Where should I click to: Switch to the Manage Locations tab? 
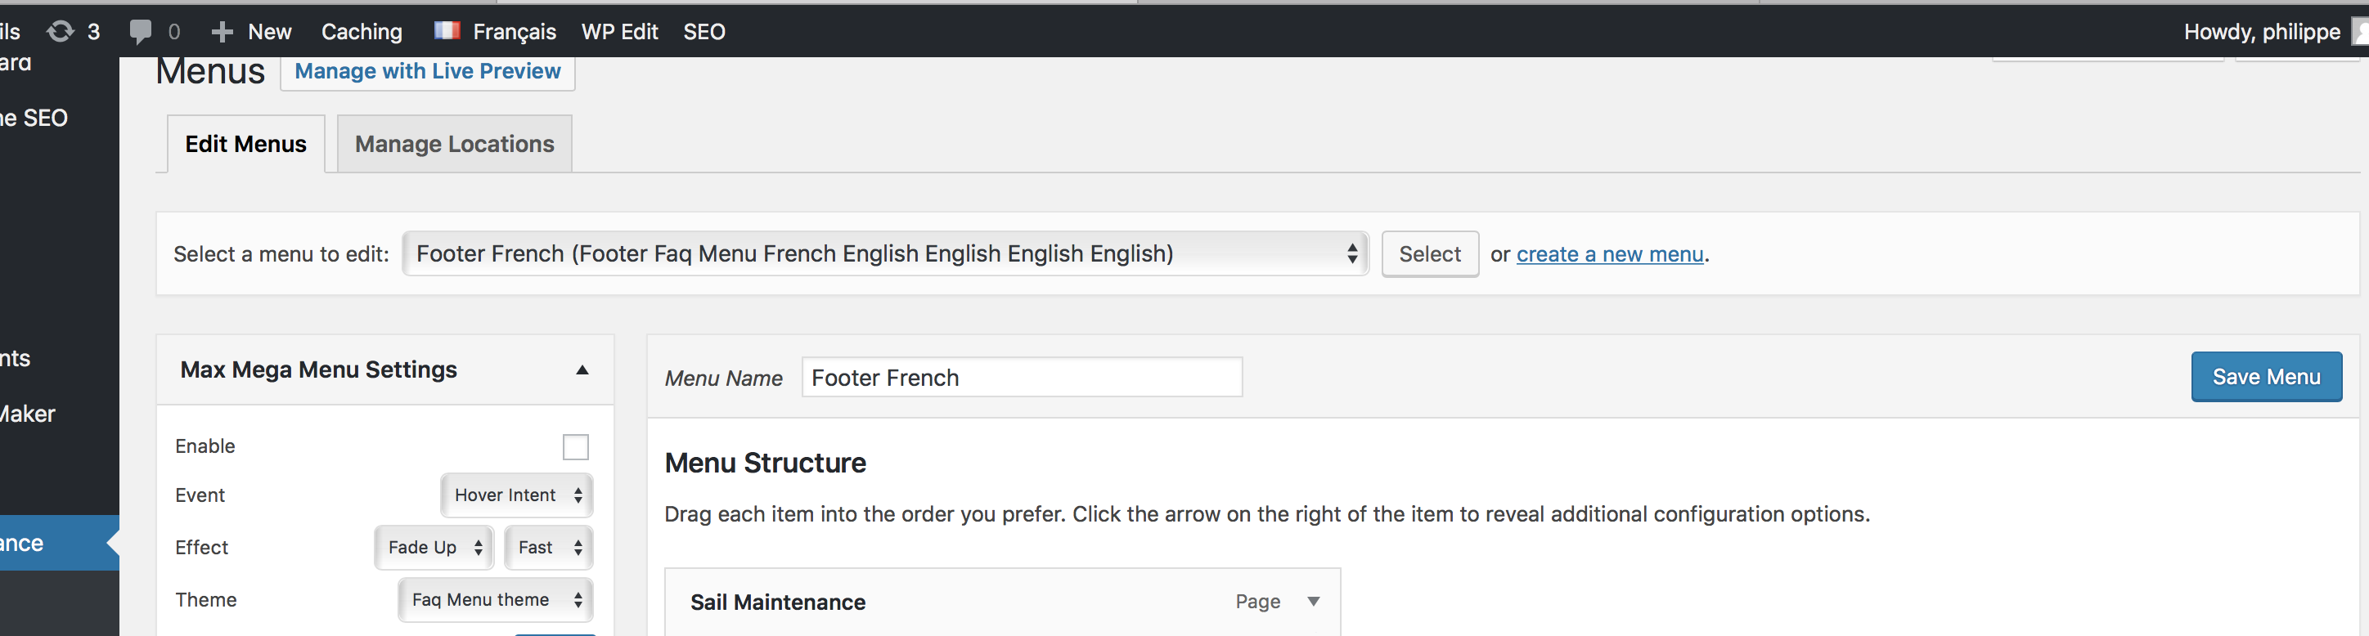[x=454, y=143]
